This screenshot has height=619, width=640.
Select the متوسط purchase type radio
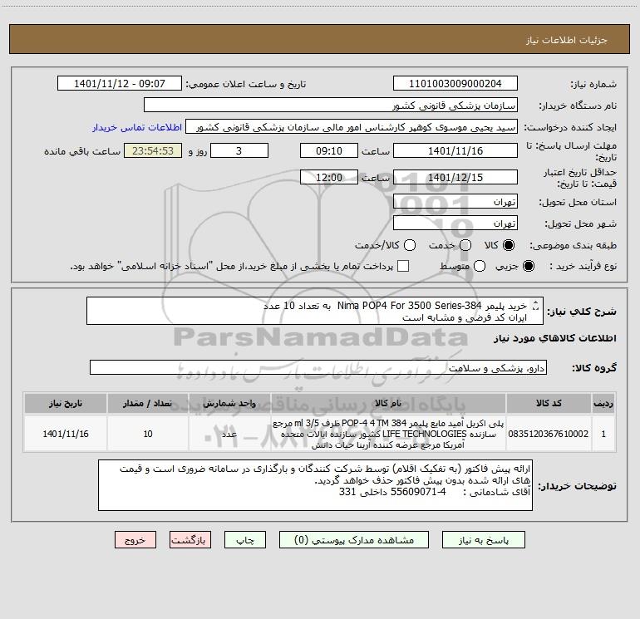(480, 266)
